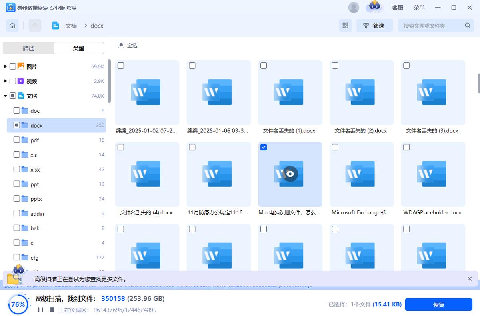Click the 15.41 KB selected size text

pos(387,304)
